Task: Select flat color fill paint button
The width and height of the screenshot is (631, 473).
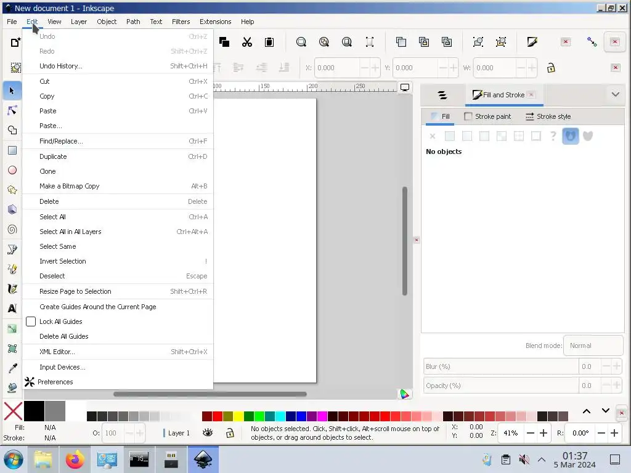Action: click(x=449, y=136)
